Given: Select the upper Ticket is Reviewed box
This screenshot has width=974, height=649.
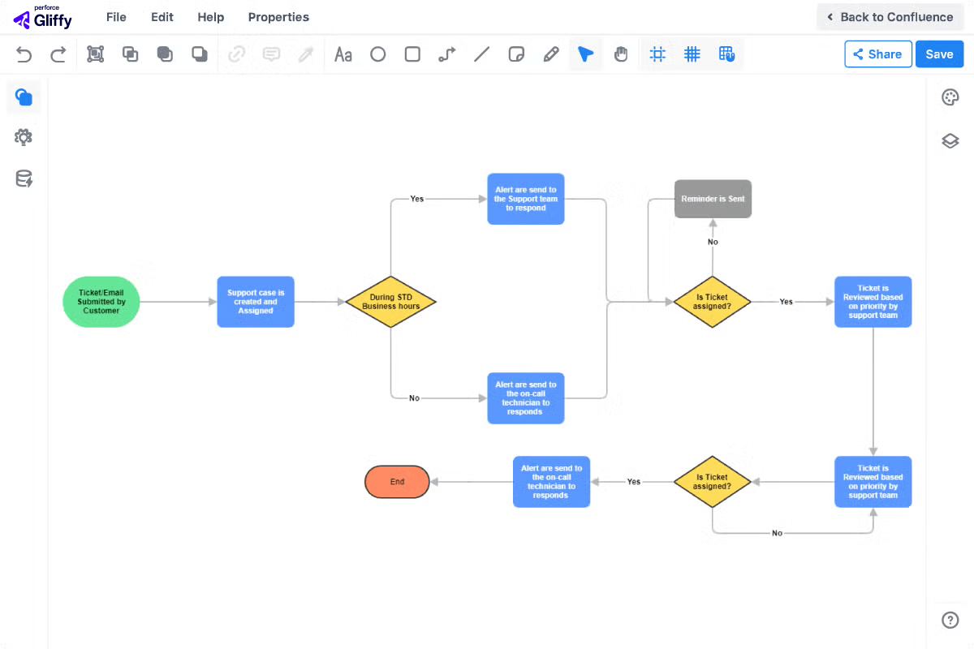Looking at the screenshot, I should click(873, 302).
